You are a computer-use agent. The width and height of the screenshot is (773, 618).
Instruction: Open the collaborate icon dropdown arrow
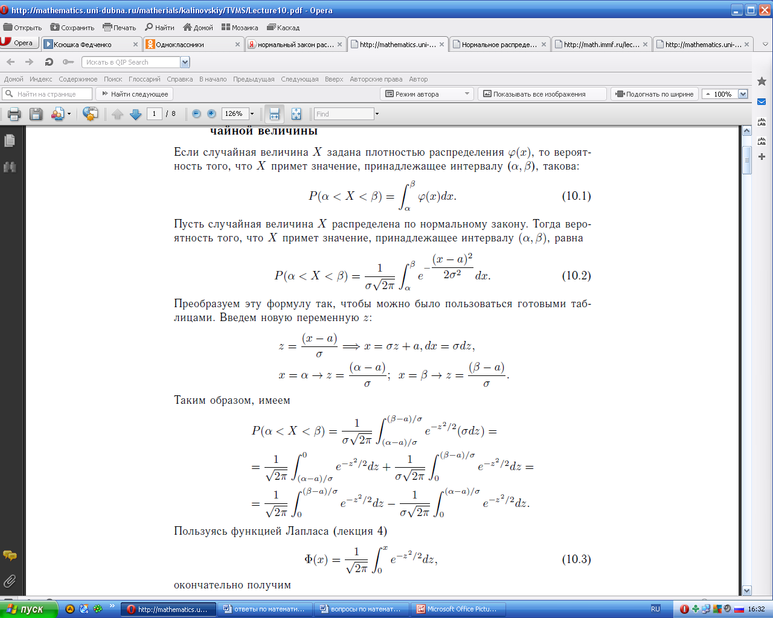tap(69, 114)
